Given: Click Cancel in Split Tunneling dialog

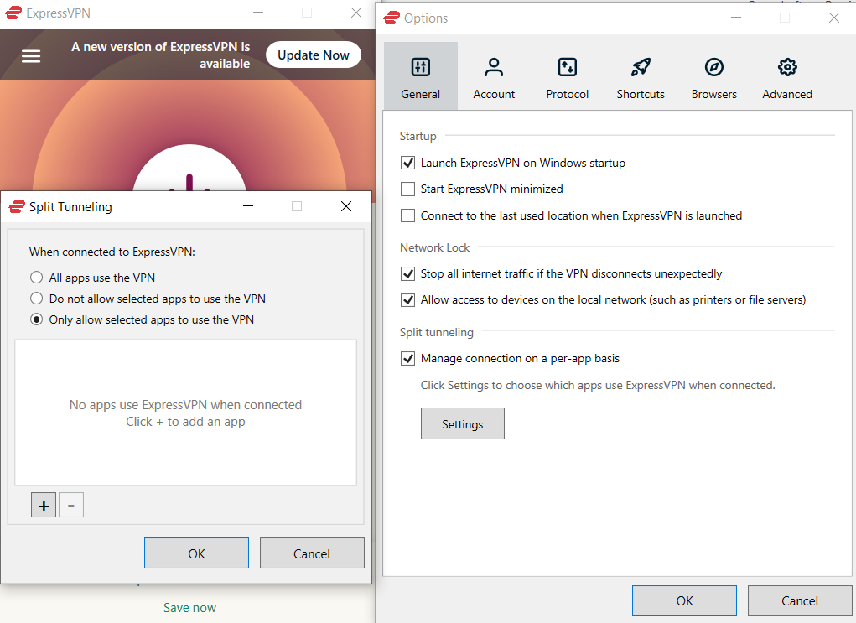Looking at the screenshot, I should (312, 553).
